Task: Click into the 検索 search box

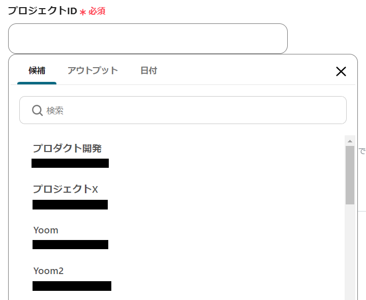Action: click(193, 110)
